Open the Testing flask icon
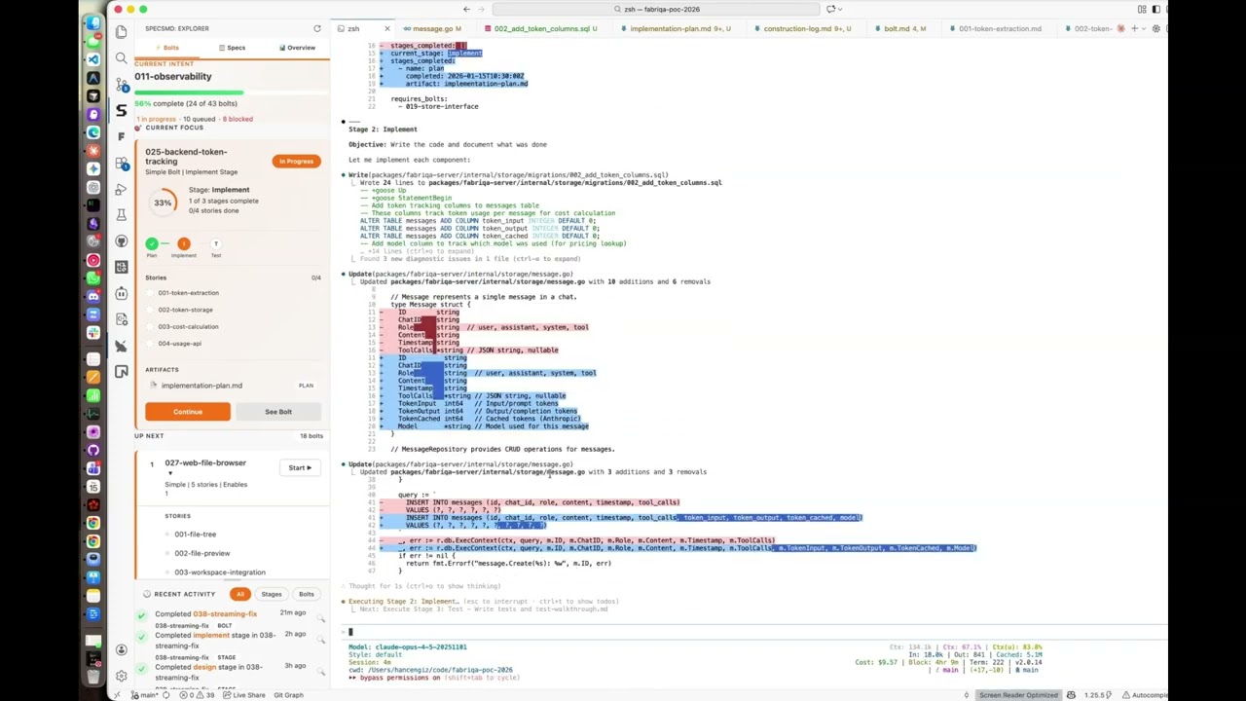The image size is (1246, 701). click(x=121, y=214)
